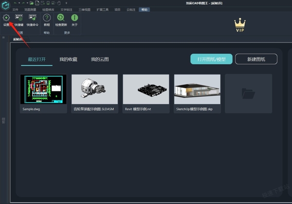Image resolution: width=292 pixels, height=204 pixels.
Task: Expand the 项目 vertical side panel
Action: pyautogui.click(x=3, y=120)
